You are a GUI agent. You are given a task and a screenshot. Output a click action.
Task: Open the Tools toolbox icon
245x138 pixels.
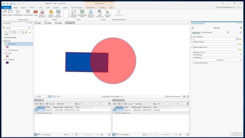[x=36, y=13]
